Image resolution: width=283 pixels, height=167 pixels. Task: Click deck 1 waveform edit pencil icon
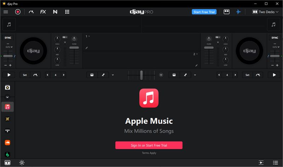(87, 48)
